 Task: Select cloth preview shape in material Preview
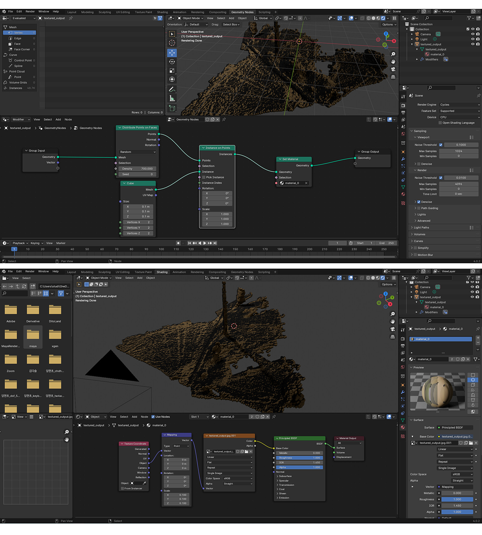[473, 400]
